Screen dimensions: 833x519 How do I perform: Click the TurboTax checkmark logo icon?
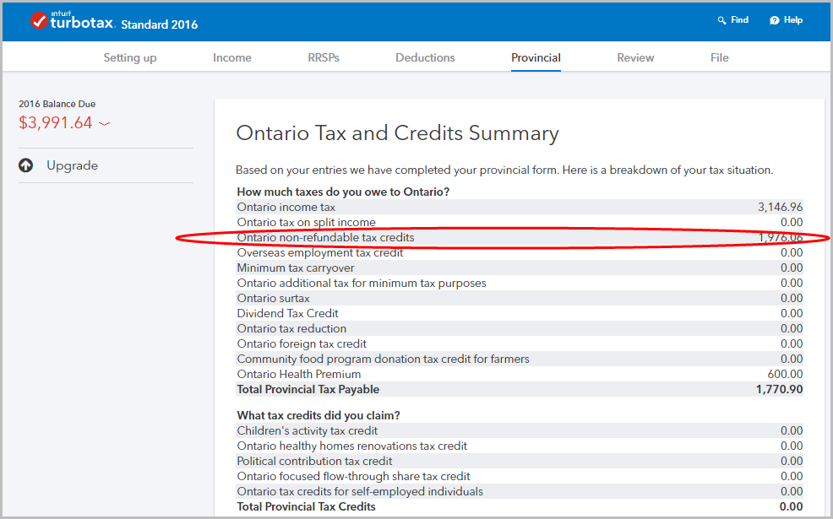tap(40, 20)
